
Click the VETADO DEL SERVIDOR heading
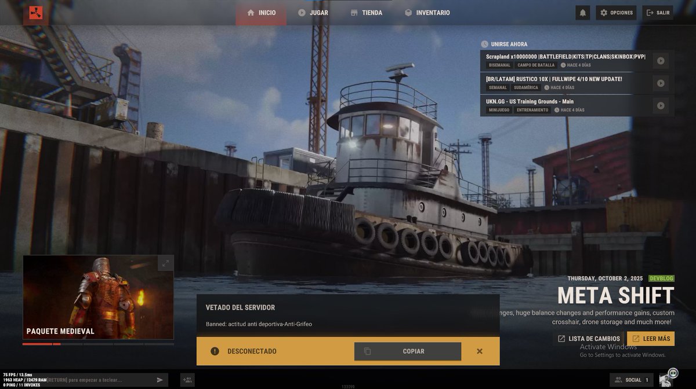coord(240,307)
